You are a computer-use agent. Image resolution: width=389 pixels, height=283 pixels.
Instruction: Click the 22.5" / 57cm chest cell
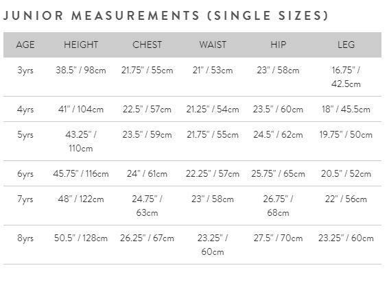click(x=147, y=110)
